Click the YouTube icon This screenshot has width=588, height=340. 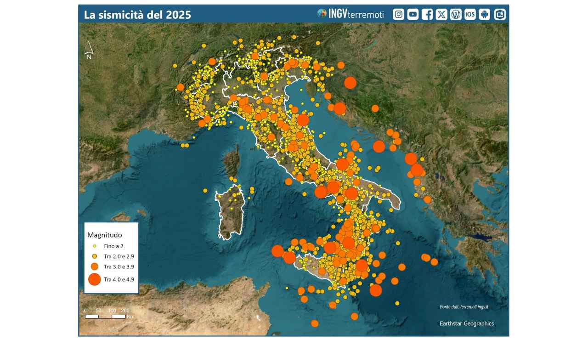pos(413,14)
